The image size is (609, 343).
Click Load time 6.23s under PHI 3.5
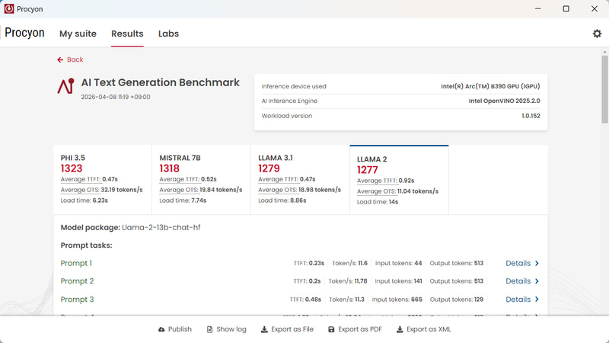click(x=84, y=200)
